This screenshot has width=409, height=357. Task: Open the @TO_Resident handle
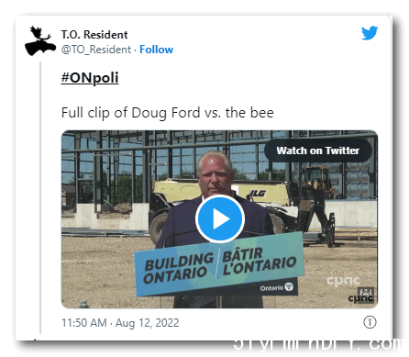96,50
